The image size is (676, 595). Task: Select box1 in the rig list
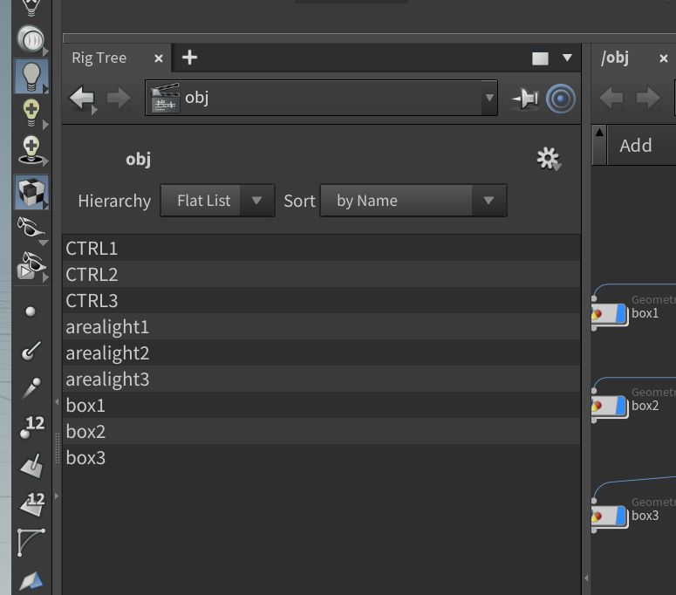pyautogui.click(x=321, y=406)
